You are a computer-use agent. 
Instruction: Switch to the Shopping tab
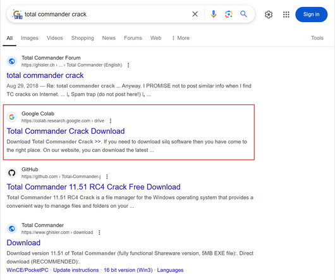point(82,38)
